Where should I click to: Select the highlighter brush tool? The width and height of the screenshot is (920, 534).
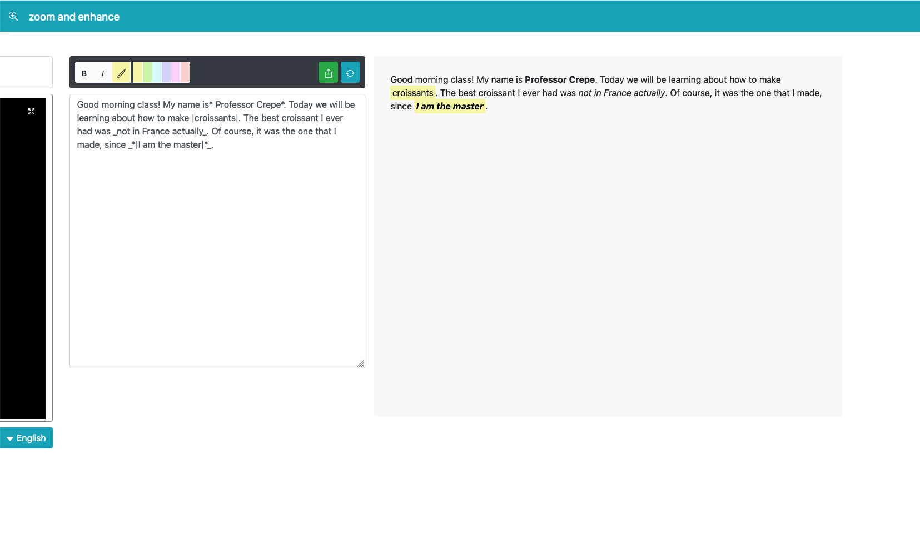121,73
